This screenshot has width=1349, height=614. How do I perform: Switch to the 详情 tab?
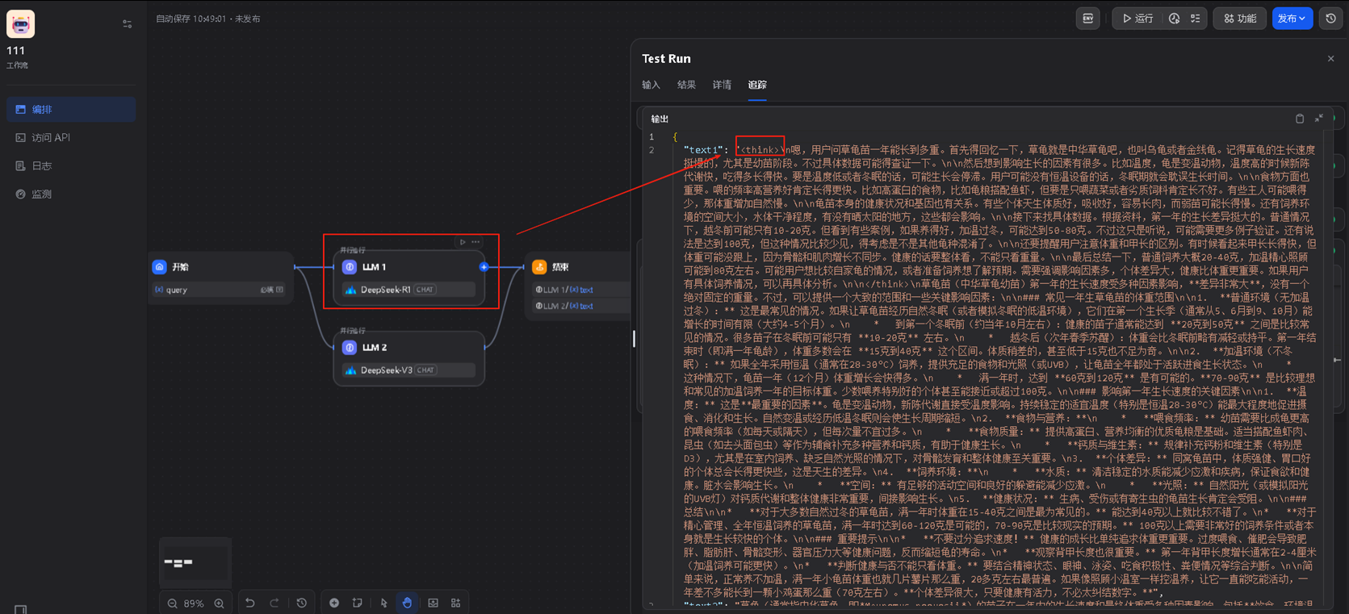(x=722, y=85)
